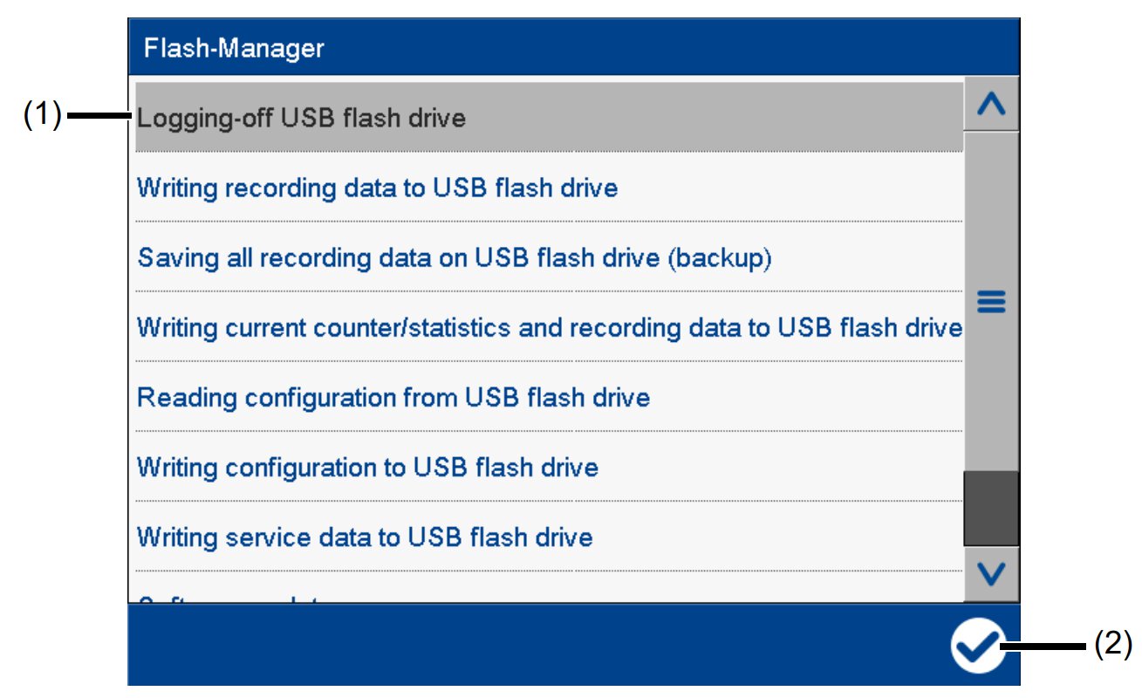
Task: Click scrollbar track between grip and dark thumb
Action: pyautogui.click(x=991, y=393)
